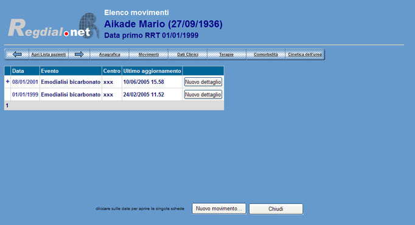Open Cinetica dell'urea tab
415x225 pixels.
pyautogui.click(x=305, y=55)
